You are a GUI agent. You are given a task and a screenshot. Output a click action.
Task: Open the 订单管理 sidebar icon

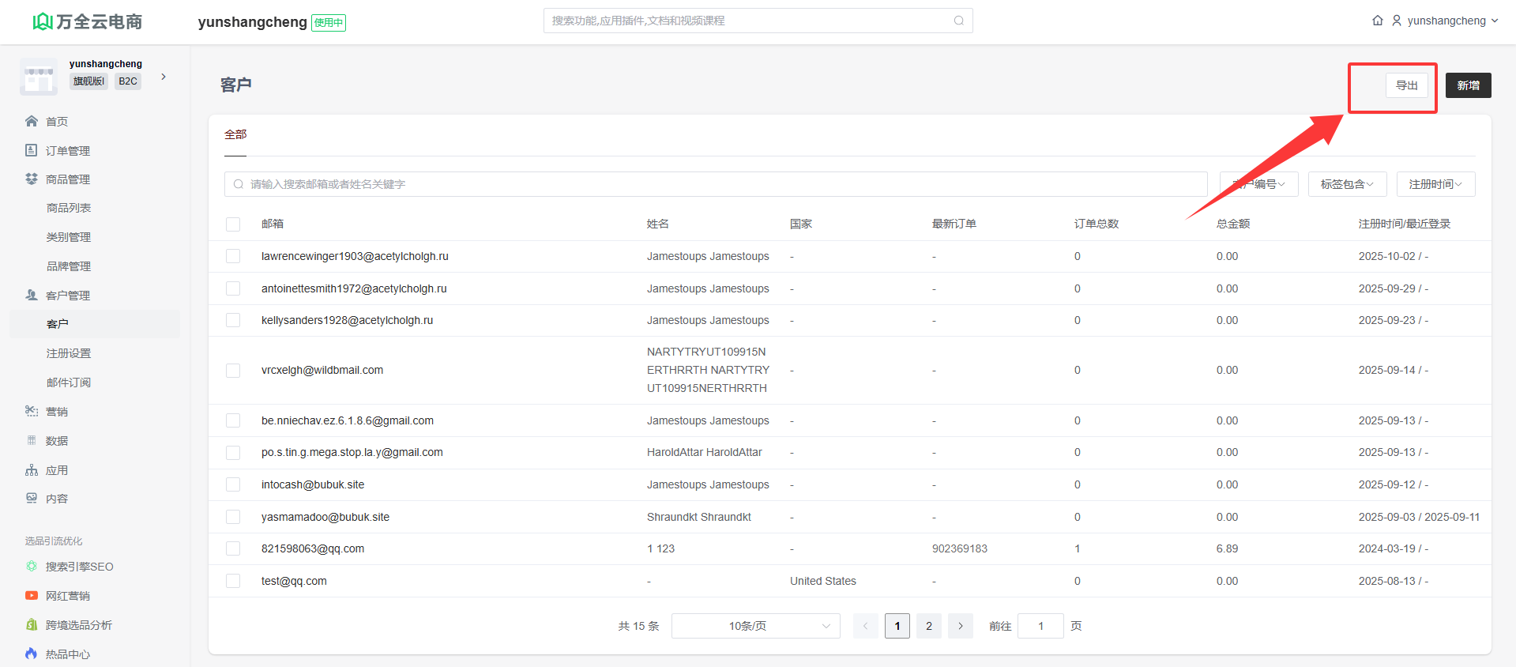(32, 150)
